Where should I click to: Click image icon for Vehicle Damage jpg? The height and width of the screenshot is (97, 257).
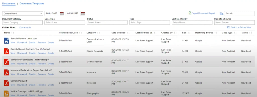[x=7, y=94]
